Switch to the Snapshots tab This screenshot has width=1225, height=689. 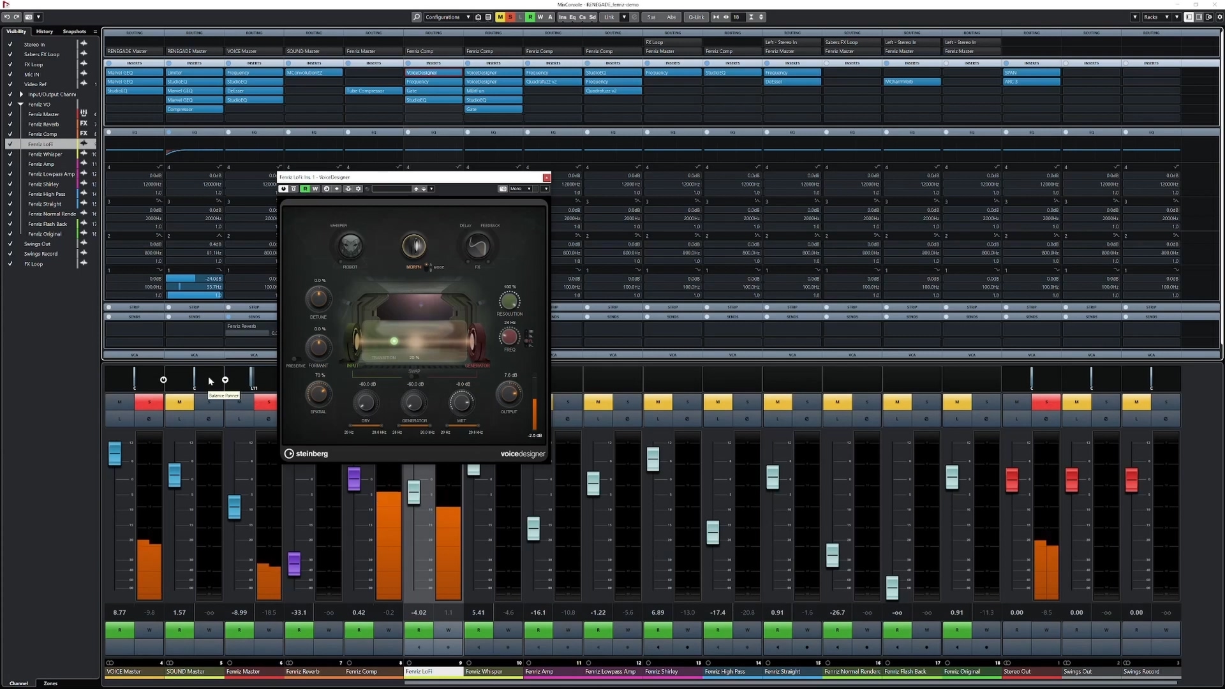click(x=75, y=31)
